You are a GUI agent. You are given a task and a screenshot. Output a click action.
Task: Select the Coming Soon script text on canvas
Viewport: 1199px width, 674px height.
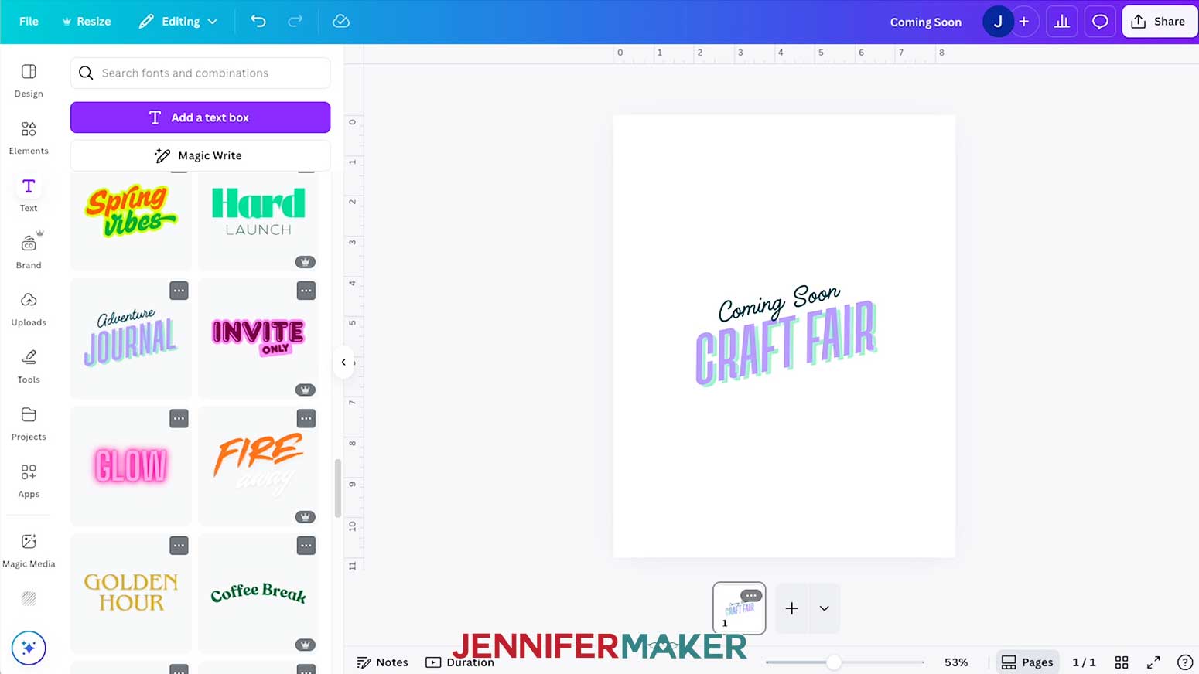pyautogui.click(x=779, y=303)
